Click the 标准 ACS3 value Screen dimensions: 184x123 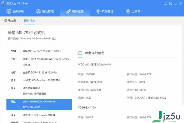pos(89,98)
